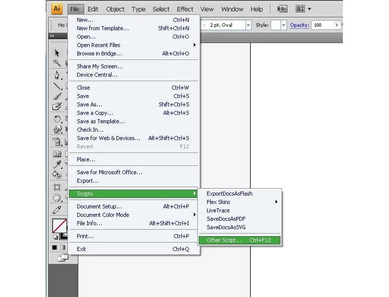Select the Magic Wand tool

[x=56, y=62]
